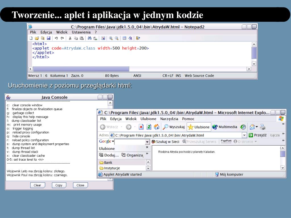The height and width of the screenshot is (218, 291).
Task: Expand the Ulubione pane toolbar overflow chevron
Action: click(147, 154)
